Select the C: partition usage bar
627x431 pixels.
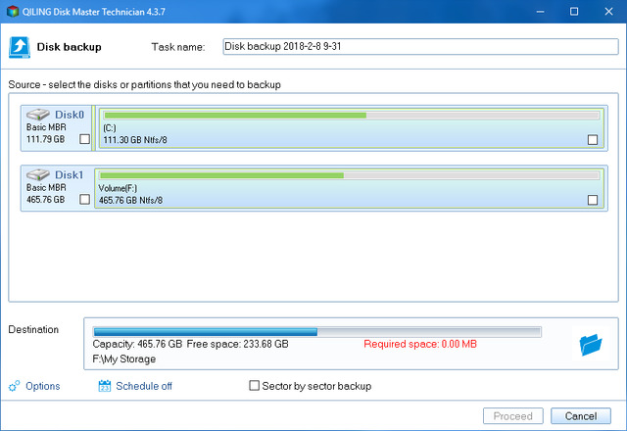tap(351, 115)
